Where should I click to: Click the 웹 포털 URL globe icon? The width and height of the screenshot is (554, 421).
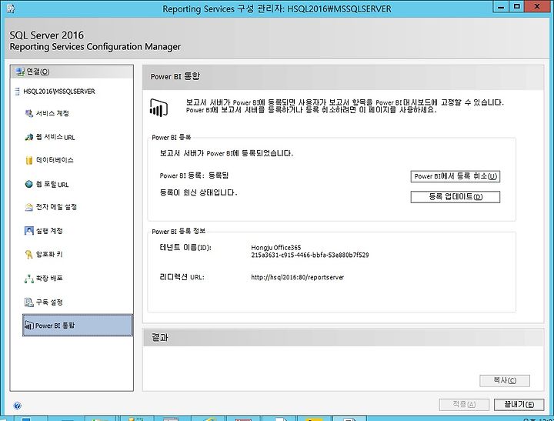28,184
